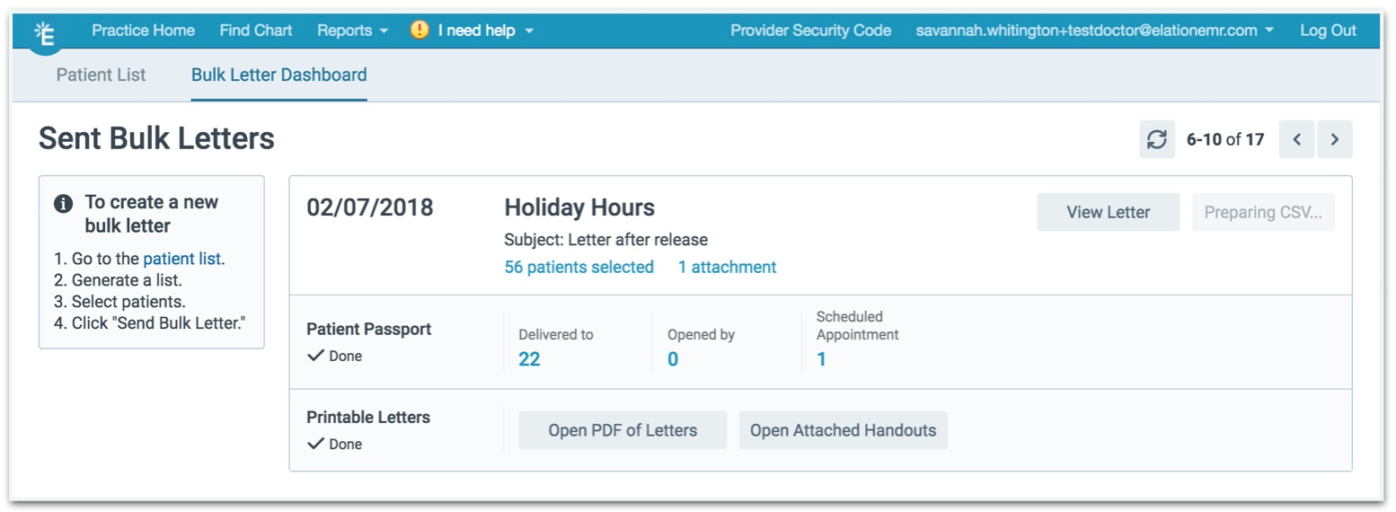Refresh the sent bulk letters list
This screenshot has height=512, width=1396.
click(x=1157, y=140)
